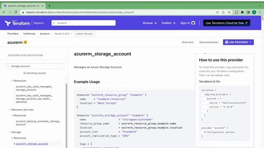Switch to the Overview tab
This screenshot has height=148, width=264.
[187, 42]
